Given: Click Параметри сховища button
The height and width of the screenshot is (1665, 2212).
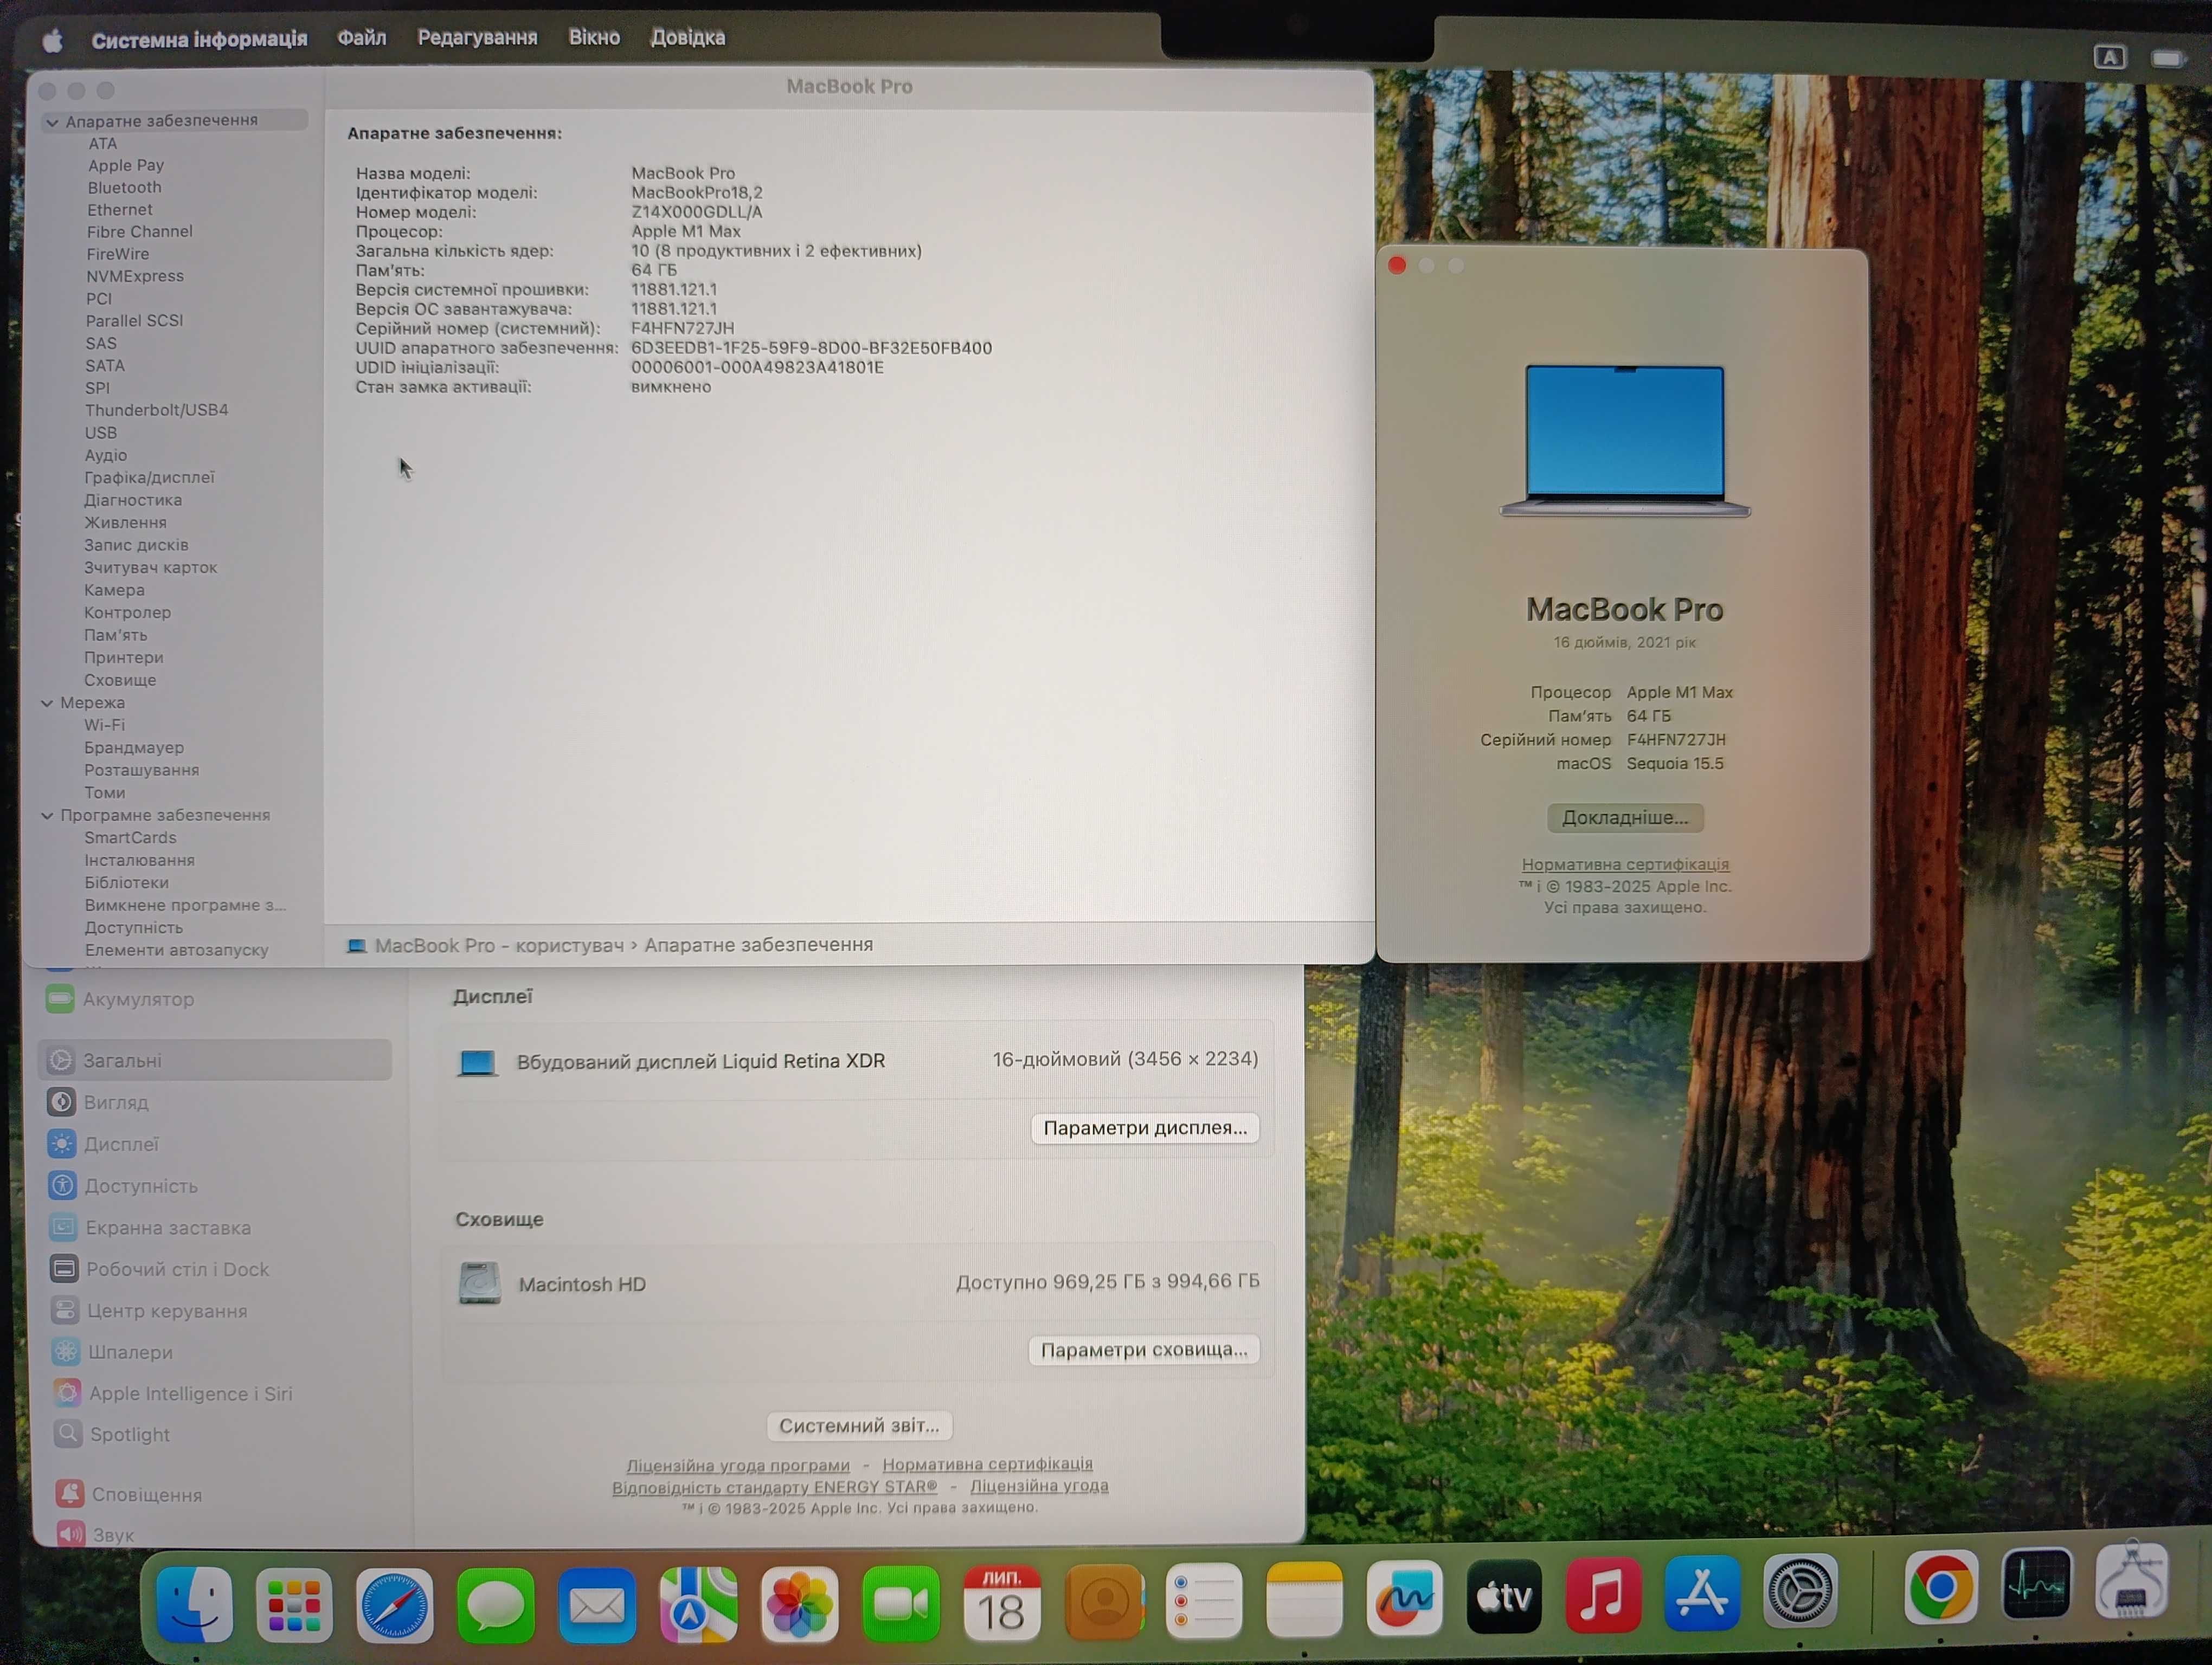Looking at the screenshot, I should pos(1144,1350).
